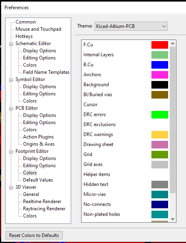The image size is (186, 243).
Task: Collapse the Schematic Editor tree node
Action: (x=11, y=44)
